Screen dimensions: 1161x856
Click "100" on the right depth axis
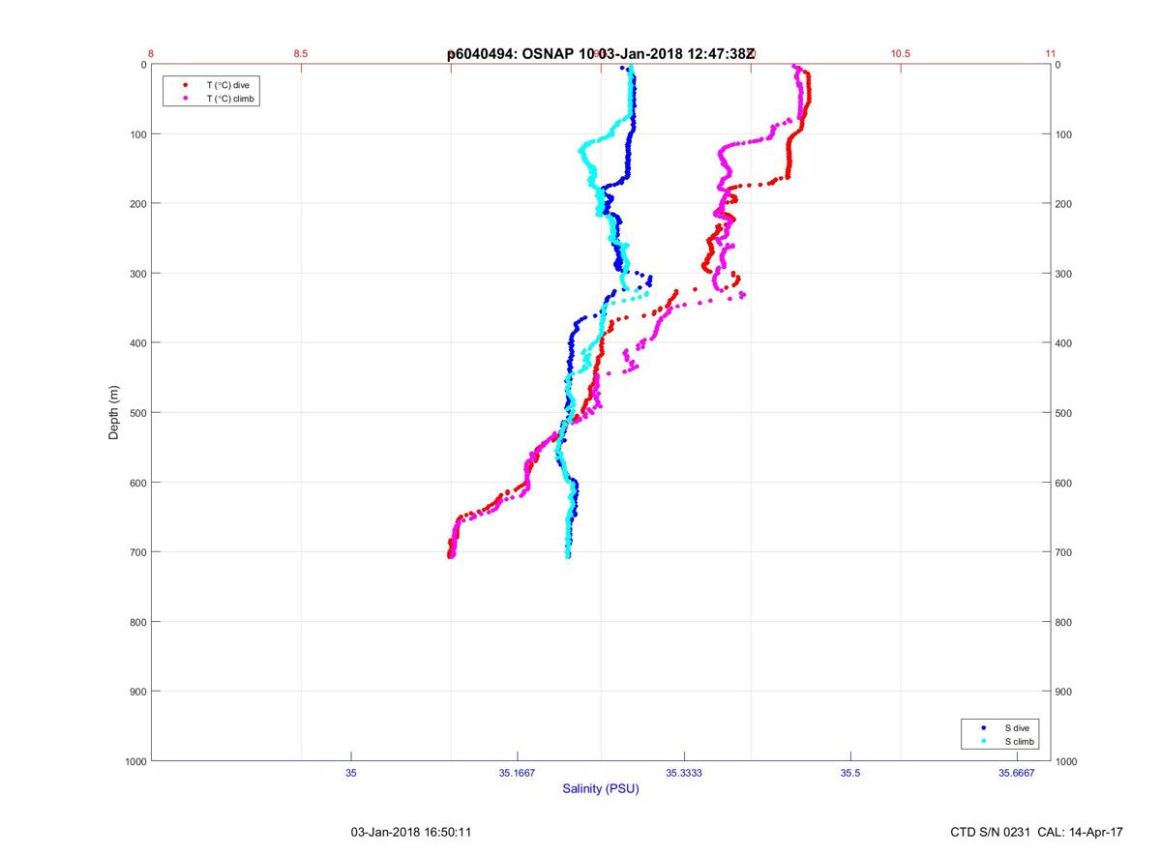point(1064,134)
